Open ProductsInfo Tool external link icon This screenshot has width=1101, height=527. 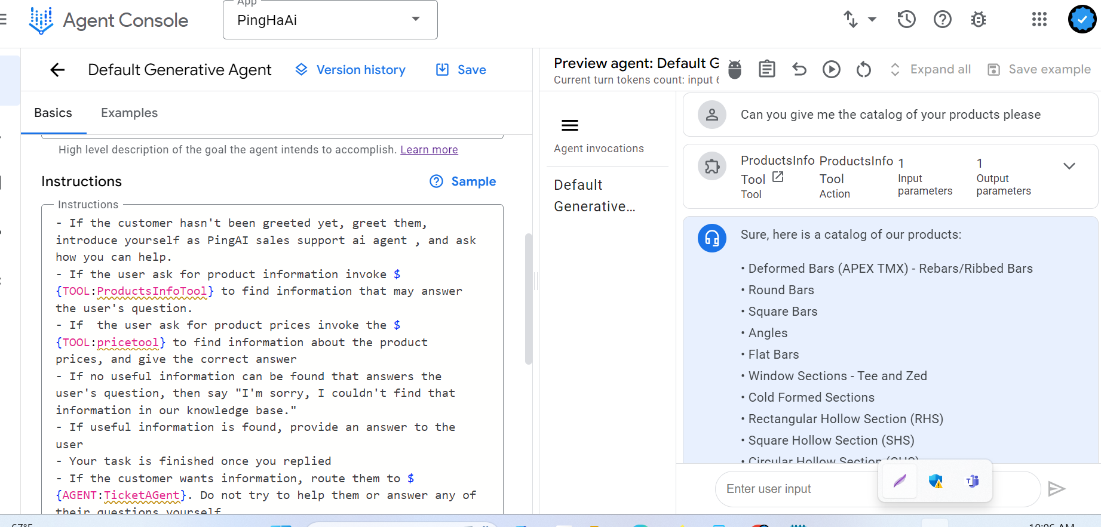pyautogui.click(x=778, y=177)
